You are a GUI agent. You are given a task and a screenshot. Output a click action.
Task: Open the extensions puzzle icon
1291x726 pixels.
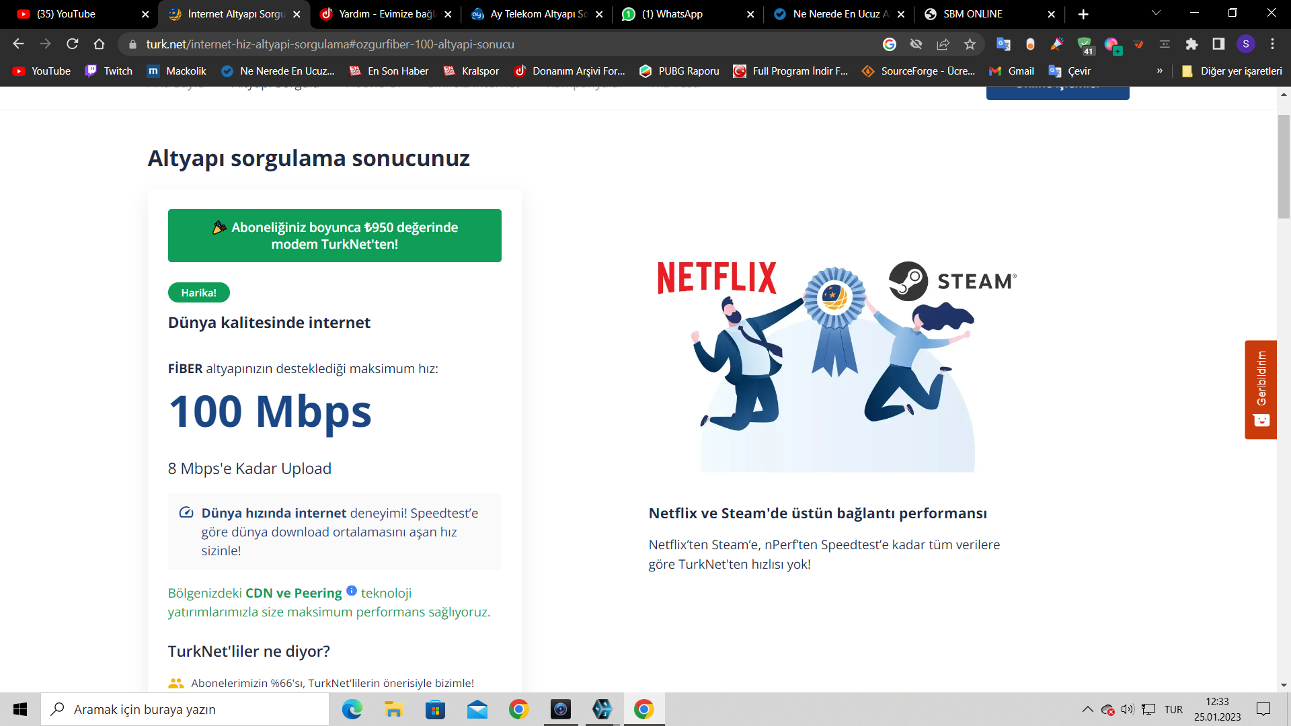(1191, 44)
